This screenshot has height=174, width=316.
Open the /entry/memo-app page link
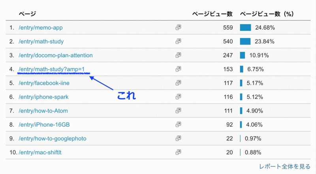pyautogui.click(x=41, y=28)
